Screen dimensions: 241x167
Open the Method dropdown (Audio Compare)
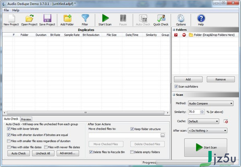coord(211,104)
